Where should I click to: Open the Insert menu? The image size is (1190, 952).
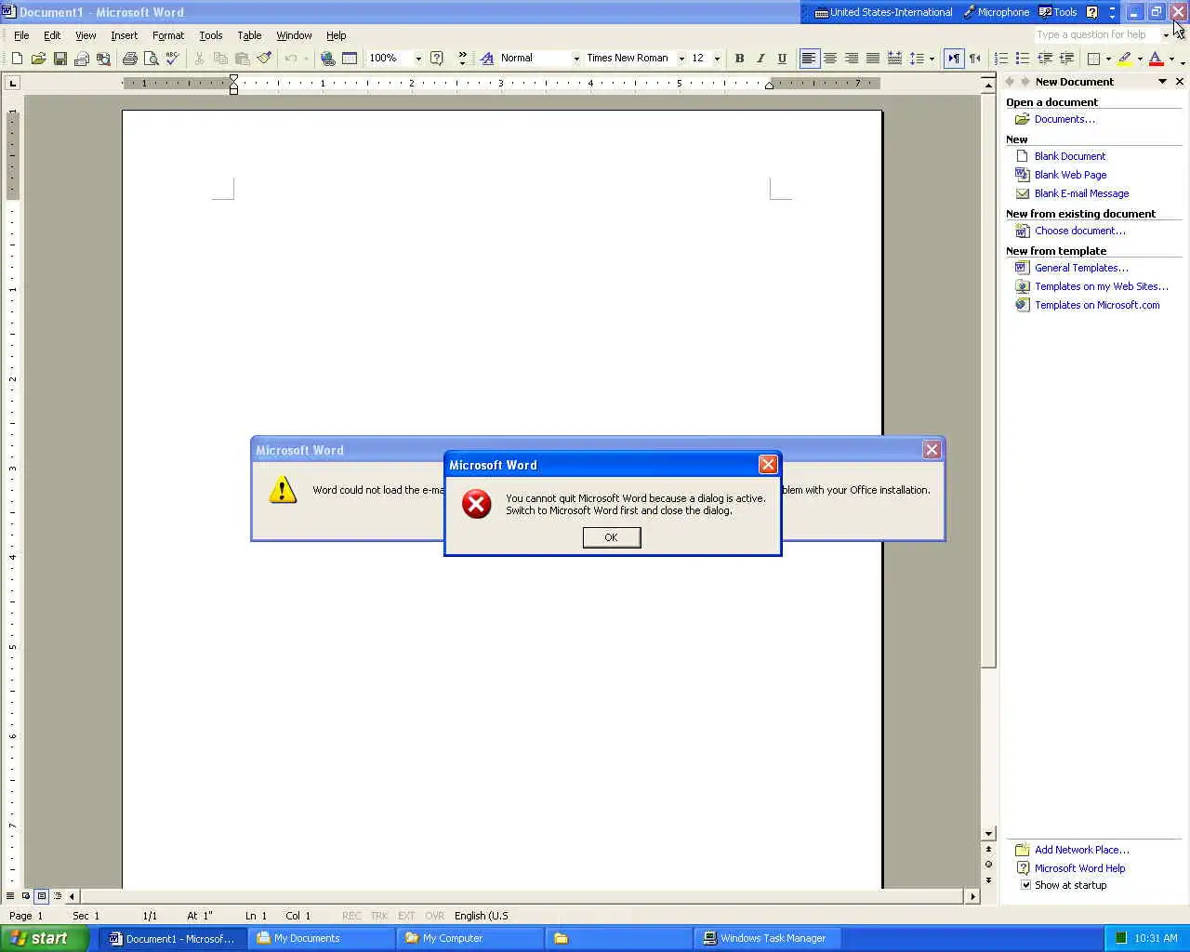124,35
